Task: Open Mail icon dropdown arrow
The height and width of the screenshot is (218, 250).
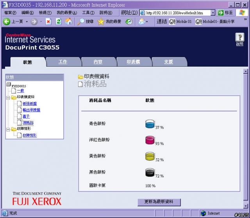Action: click(147, 21)
